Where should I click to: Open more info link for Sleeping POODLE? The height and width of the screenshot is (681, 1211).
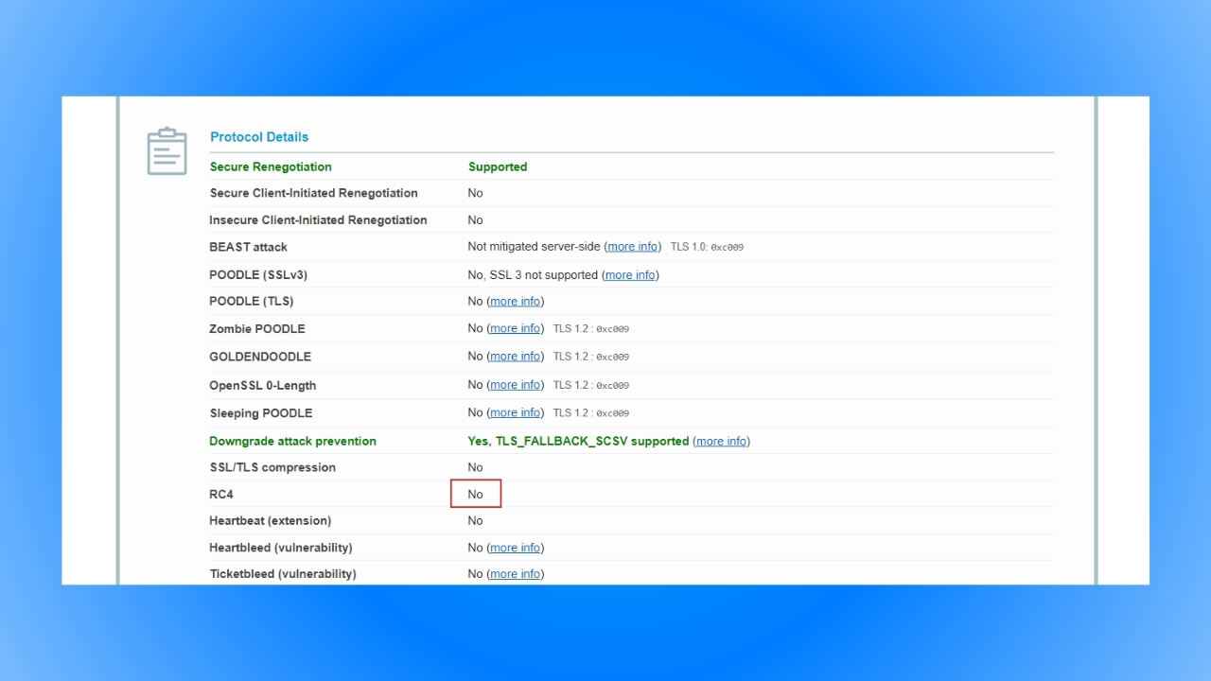click(516, 413)
